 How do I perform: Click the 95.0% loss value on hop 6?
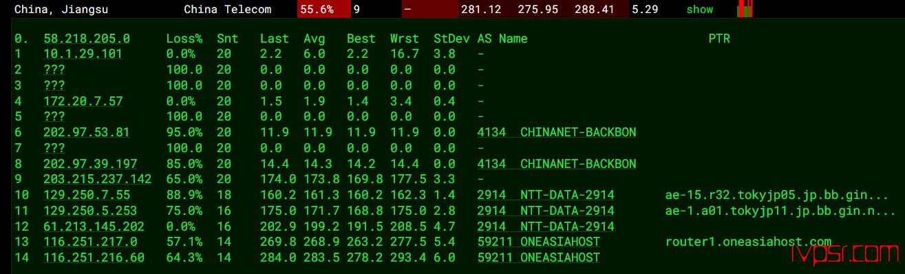[184, 132]
